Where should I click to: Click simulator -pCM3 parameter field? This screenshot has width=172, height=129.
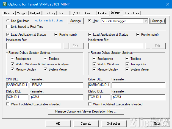pyautogui.click(x=57, y=97)
